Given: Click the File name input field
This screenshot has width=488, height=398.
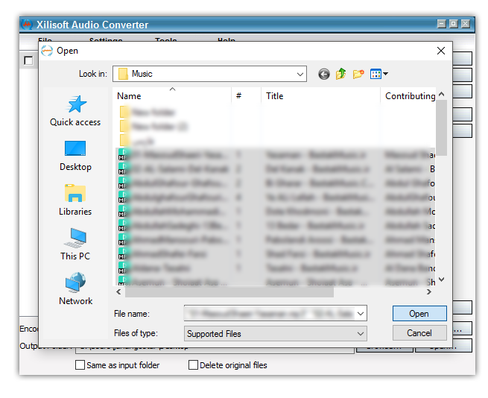Looking at the screenshot, I should 270,314.
